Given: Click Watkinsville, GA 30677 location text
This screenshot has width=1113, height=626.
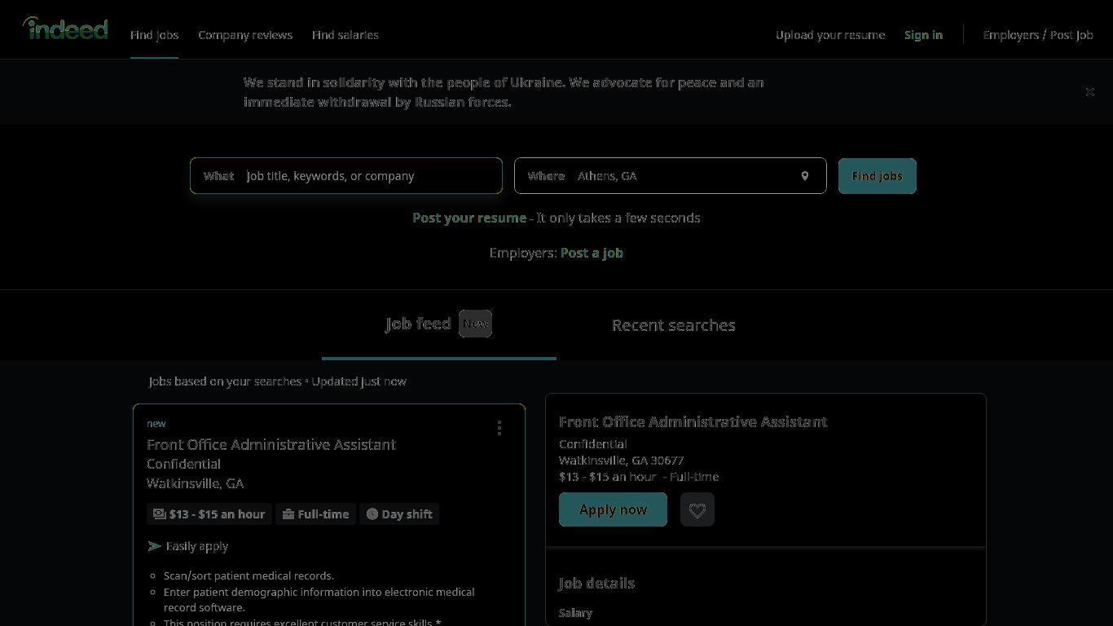Looking at the screenshot, I should (622, 461).
